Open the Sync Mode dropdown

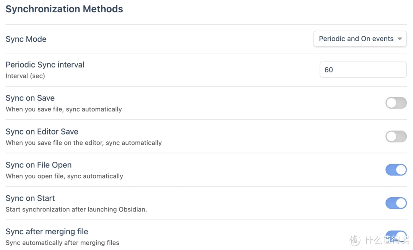pyautogui.click(x=360, y=39)
